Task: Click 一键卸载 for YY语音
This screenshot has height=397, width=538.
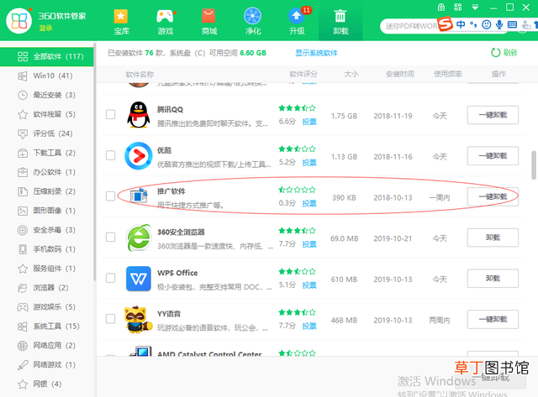Action: click(493, 319)
